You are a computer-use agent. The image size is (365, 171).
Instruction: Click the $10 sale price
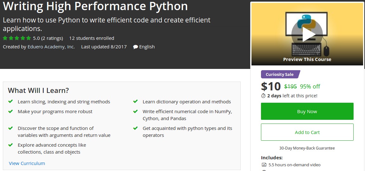click(x=271, y=86)
